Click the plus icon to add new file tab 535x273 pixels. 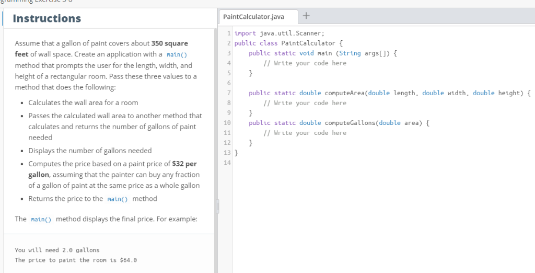[x=306, y=16]
